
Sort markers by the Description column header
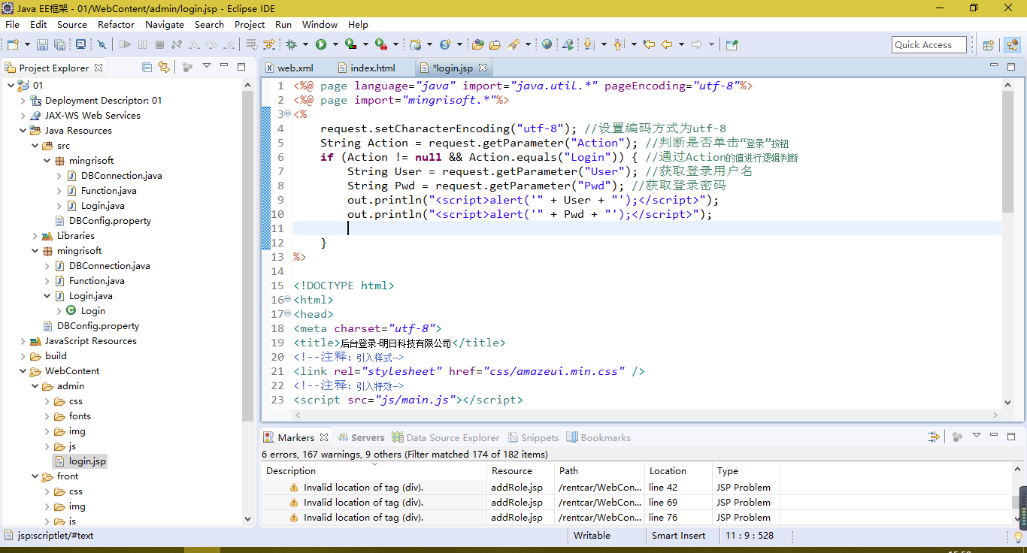(x=374, y=471)
